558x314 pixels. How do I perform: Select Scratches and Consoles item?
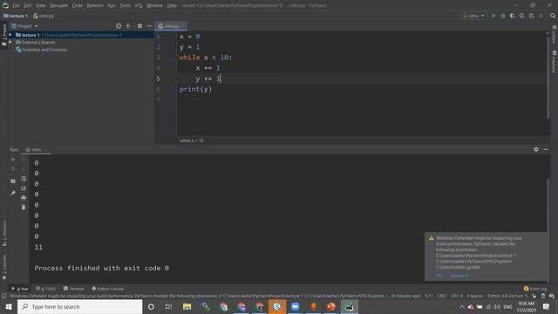[41, 50]
